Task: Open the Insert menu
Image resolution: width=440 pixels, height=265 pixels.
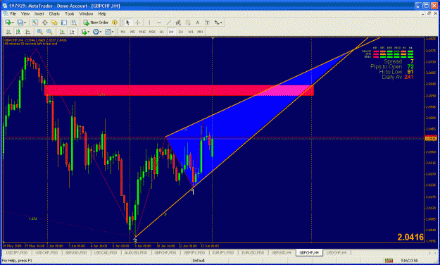Action: (39, 14)
